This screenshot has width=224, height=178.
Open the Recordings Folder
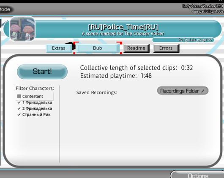coord(183,91)
